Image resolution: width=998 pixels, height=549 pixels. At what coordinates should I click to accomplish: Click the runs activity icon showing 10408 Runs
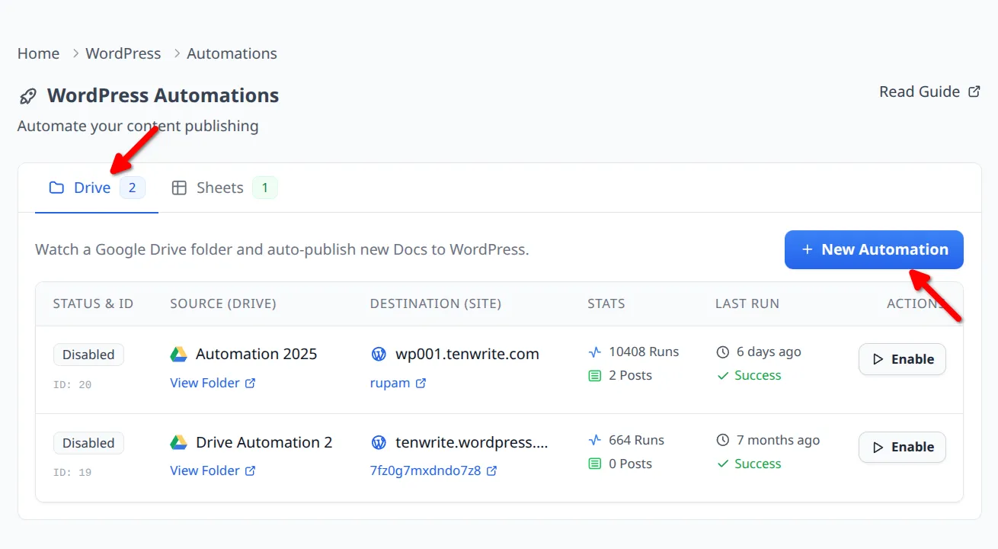(x=593, y=352)
